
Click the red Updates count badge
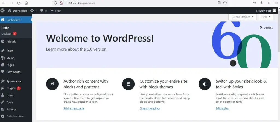tap(15, 33)
